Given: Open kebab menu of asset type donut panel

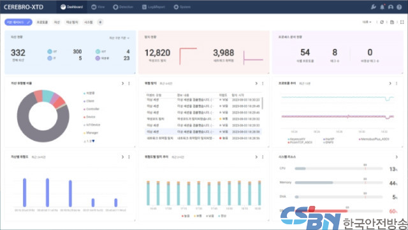Looking at the screenshot, I should [x=129, y=83].
